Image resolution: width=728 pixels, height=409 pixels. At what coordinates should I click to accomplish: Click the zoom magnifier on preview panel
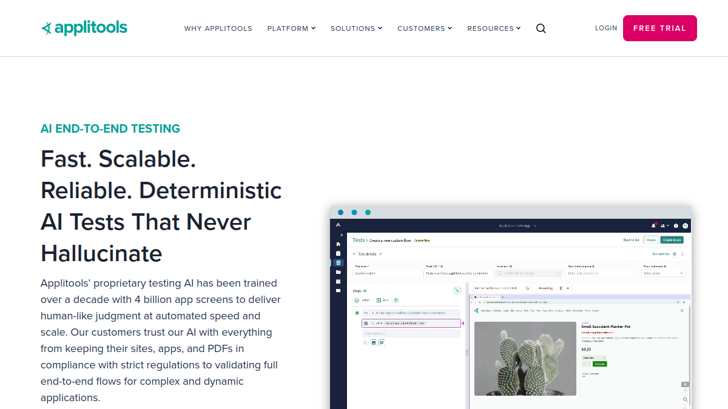(x=685, y=399)
